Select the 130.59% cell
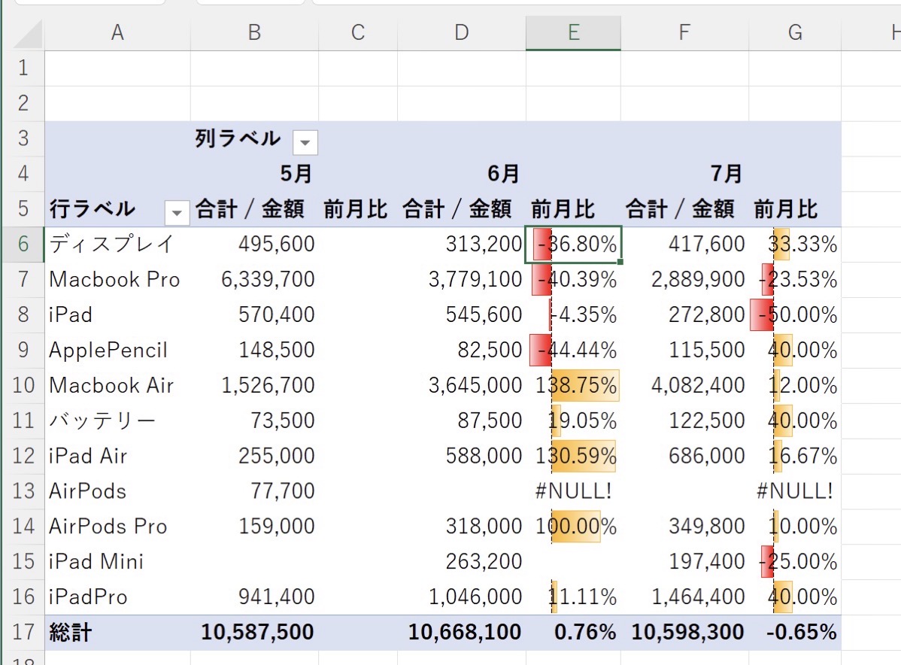 click(574, 456)
